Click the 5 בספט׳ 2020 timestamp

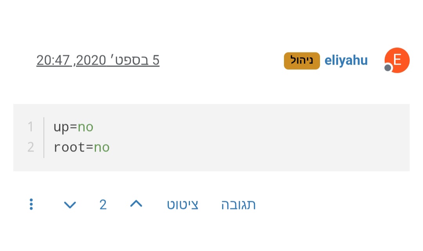[x=98, y=60]
